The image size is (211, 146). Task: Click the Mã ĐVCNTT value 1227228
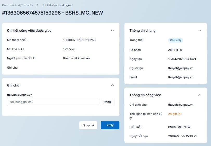pos(69,49)
